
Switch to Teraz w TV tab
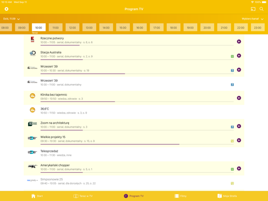tap(83, 196)
